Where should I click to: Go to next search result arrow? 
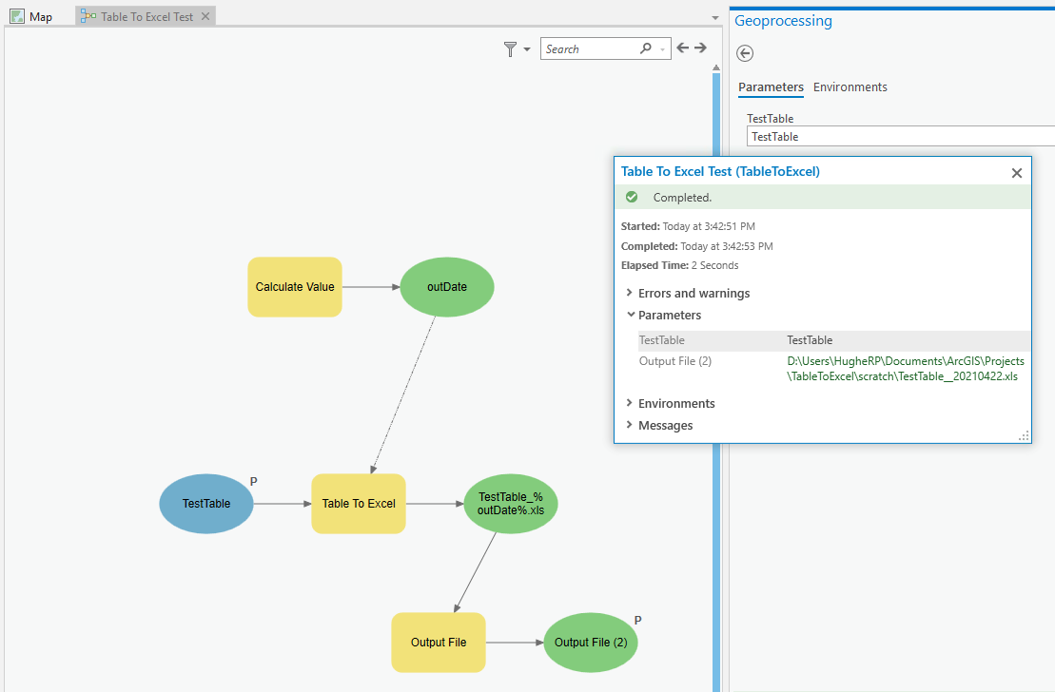pyautogui.click(x=700, y=48)
